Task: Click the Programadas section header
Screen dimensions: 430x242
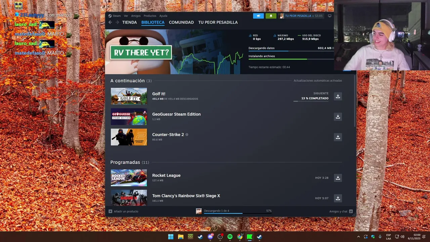Action: coord(130,162)
